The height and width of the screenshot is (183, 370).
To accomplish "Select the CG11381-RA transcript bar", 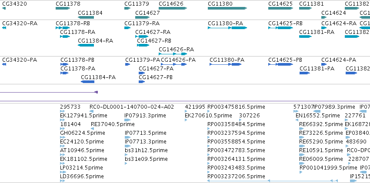I will coord(305,37).
